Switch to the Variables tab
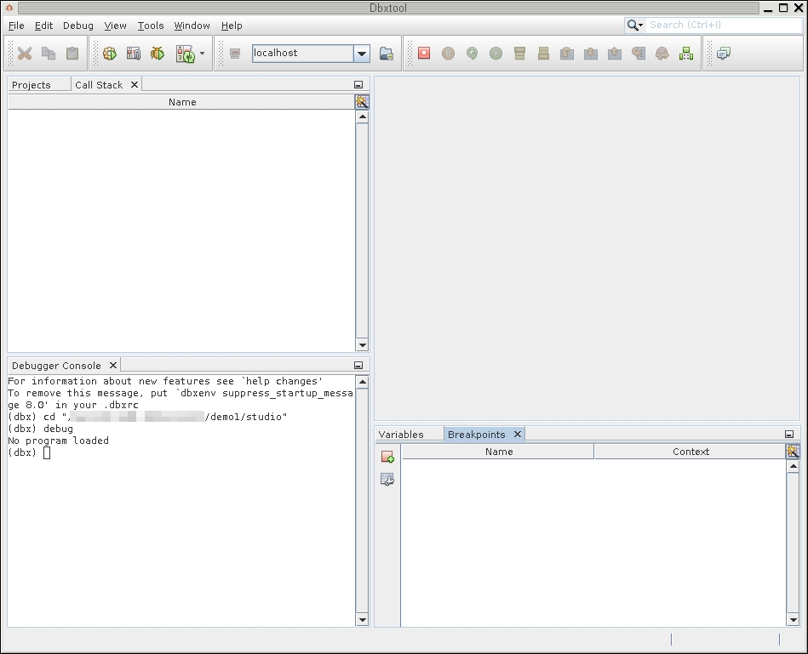The width and height of the screenshot is (808, 654). click(x=401, y=435)
